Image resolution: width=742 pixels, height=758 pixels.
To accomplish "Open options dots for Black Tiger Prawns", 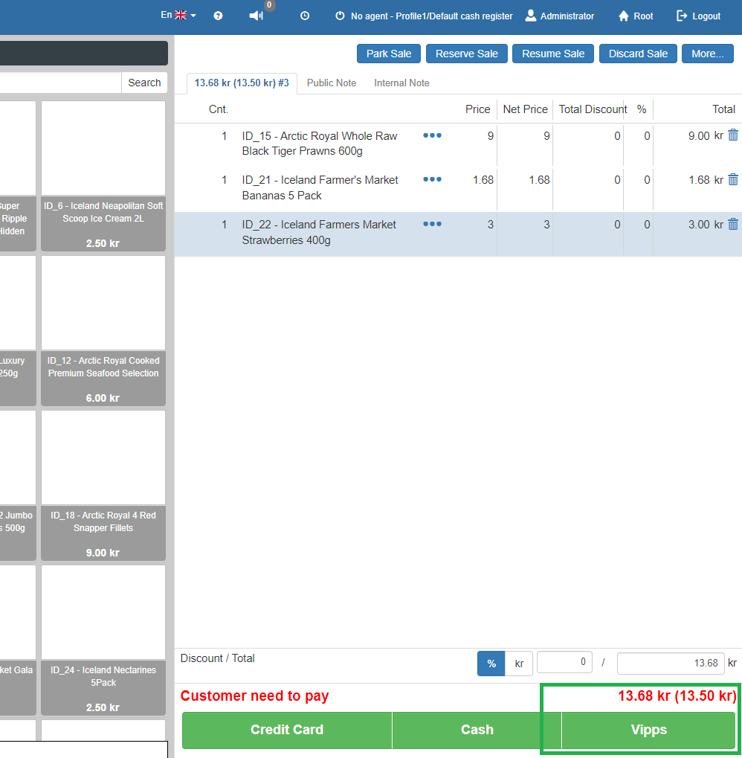I will coord(433,136).
